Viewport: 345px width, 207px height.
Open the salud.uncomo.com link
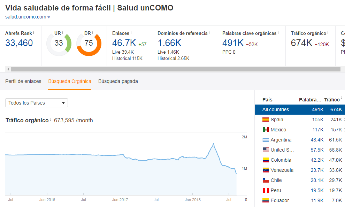pos(26,17)
